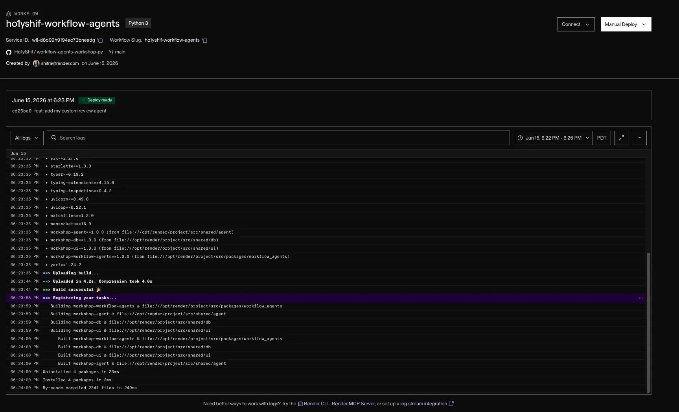The height and width of the screenshot is (412, 679).
Task: Select the 'Built workshop-ui' log line
Action: click(326, 355)
